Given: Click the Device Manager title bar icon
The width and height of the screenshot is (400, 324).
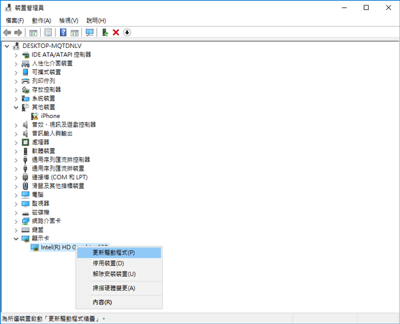Looking at the screenshot, I should 9,7.
